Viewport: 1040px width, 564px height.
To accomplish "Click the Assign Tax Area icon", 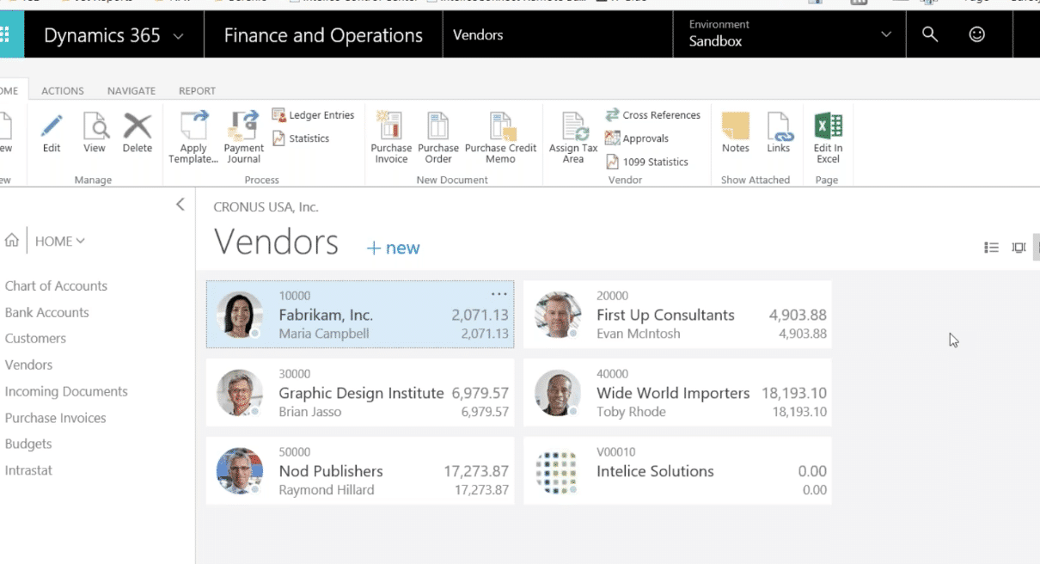I will click(573, 126).
